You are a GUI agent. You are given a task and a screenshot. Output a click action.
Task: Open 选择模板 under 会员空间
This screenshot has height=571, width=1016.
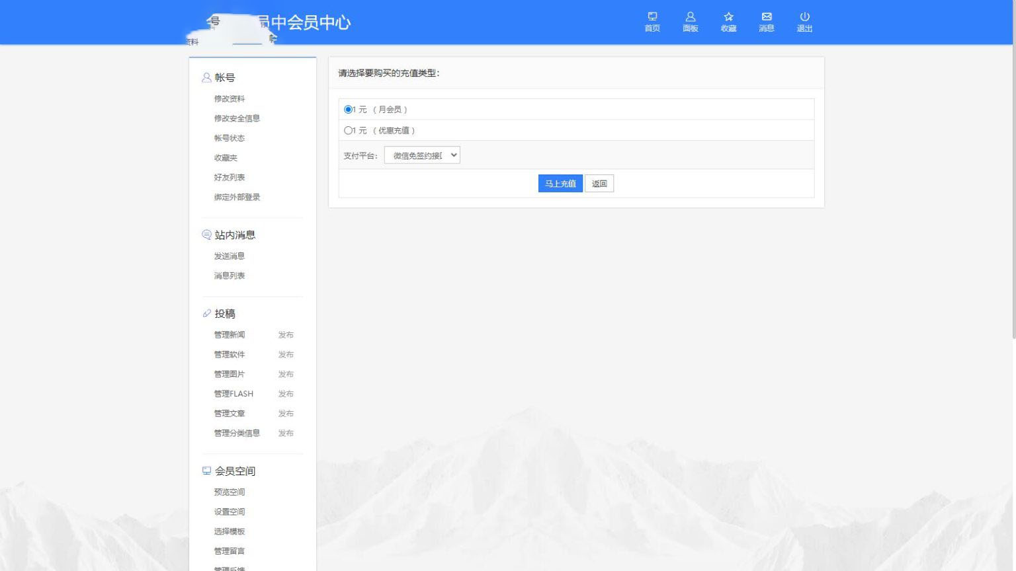pyautogui.click(x=230, y=531)
